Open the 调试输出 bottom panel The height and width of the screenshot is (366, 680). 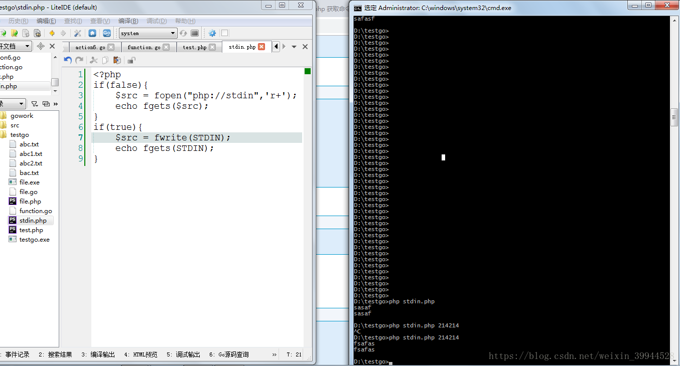pos(183,354)
